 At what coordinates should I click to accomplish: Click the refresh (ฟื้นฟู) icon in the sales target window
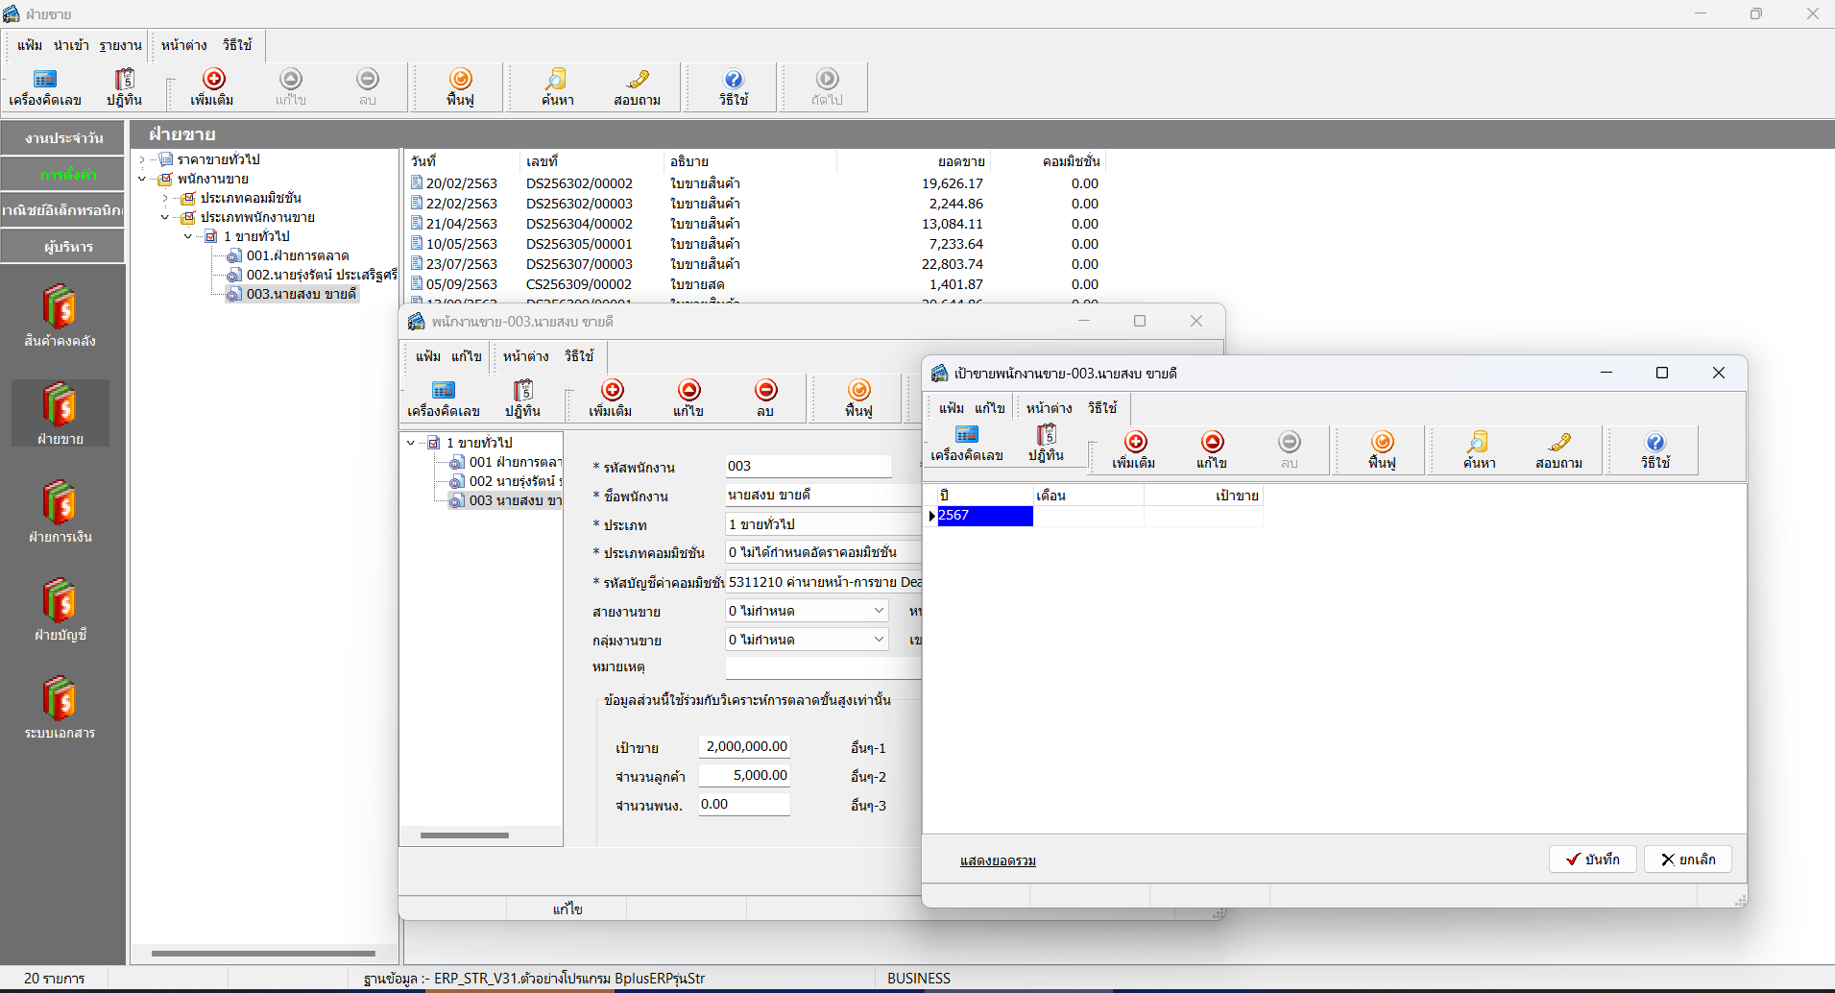pos(1382,443)
